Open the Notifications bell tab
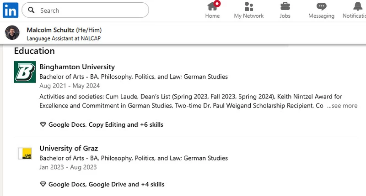The width and height of the screenshot is (366, 196). tap(355, 10)
